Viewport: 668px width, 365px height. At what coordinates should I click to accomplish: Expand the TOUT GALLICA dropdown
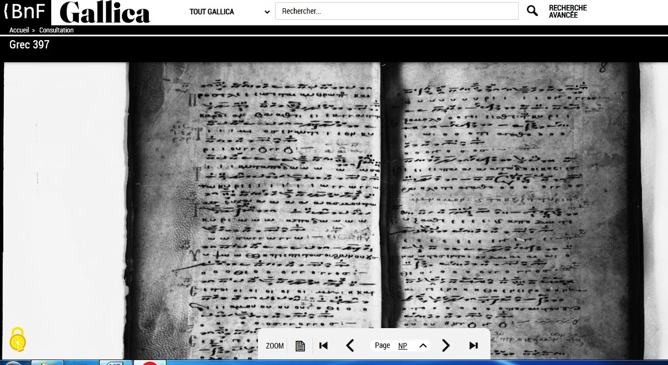pos(229,12)
